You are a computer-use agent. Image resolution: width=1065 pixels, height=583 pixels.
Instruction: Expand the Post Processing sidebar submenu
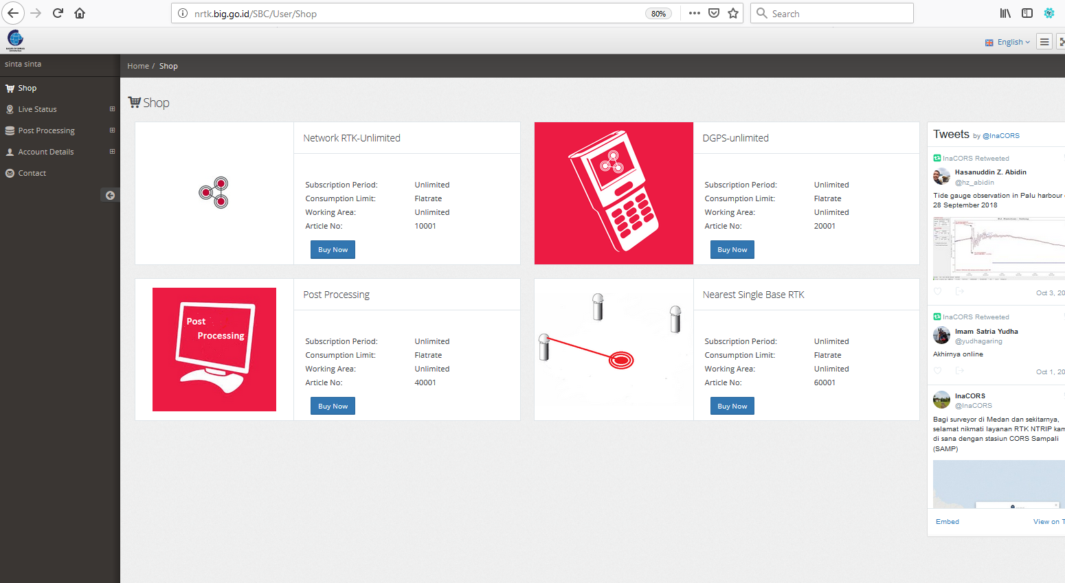click(x=112, y=130)
